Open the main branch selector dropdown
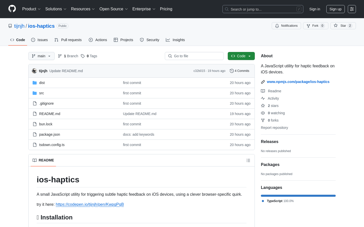 [41, 56]
